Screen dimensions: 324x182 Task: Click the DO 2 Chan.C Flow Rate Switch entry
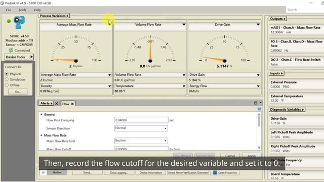tap(297, 62)
